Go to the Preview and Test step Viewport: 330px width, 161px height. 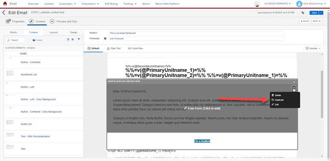coord(63,21)
